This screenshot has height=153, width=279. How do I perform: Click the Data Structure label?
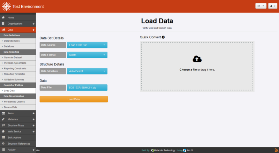click(x=53, y=71)
